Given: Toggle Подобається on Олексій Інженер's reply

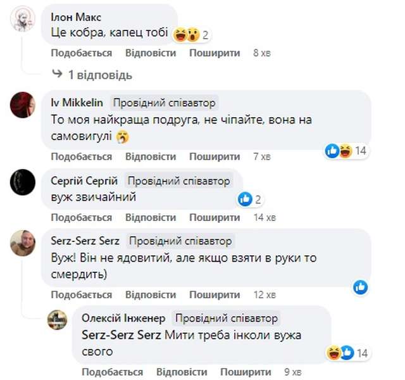Looking at the screenshot, I should pos(112,371).
